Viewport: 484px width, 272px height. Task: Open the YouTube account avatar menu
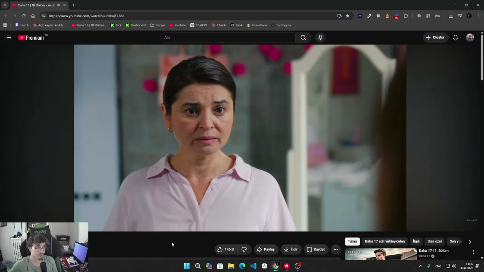(470, 37)
